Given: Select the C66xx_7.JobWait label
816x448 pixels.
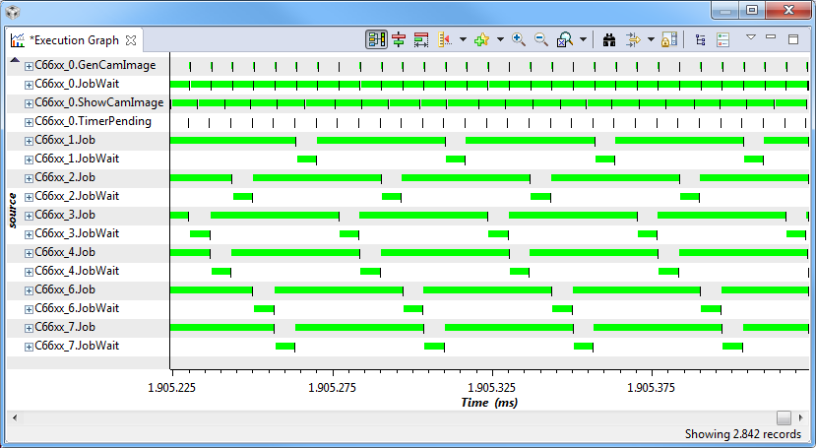Looking at the screenshot, I should pos(77,346).
